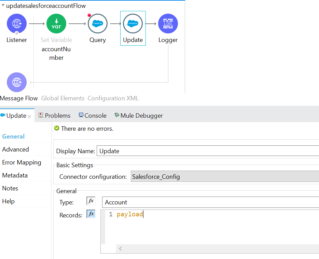319x259 pixels.
Task: Click the Listener label text
Action: (17, 40)
